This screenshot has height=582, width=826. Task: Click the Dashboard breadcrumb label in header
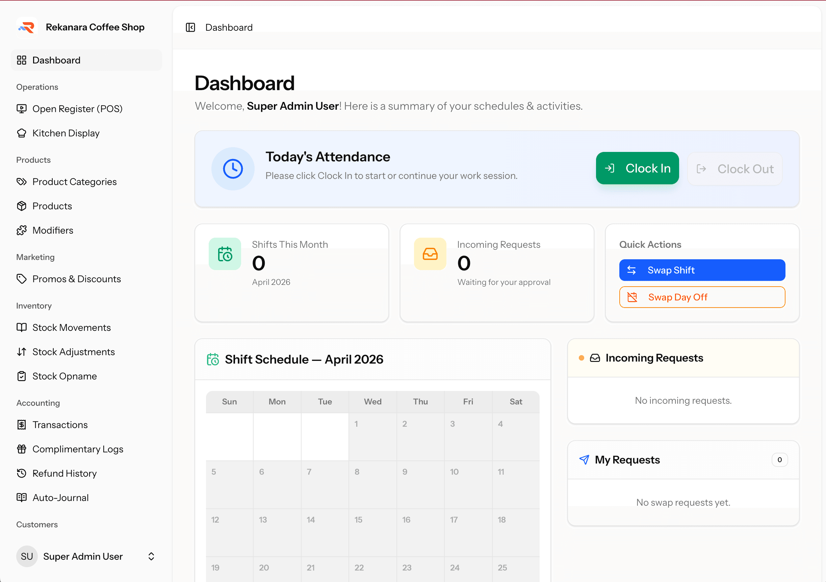[229, 27]
